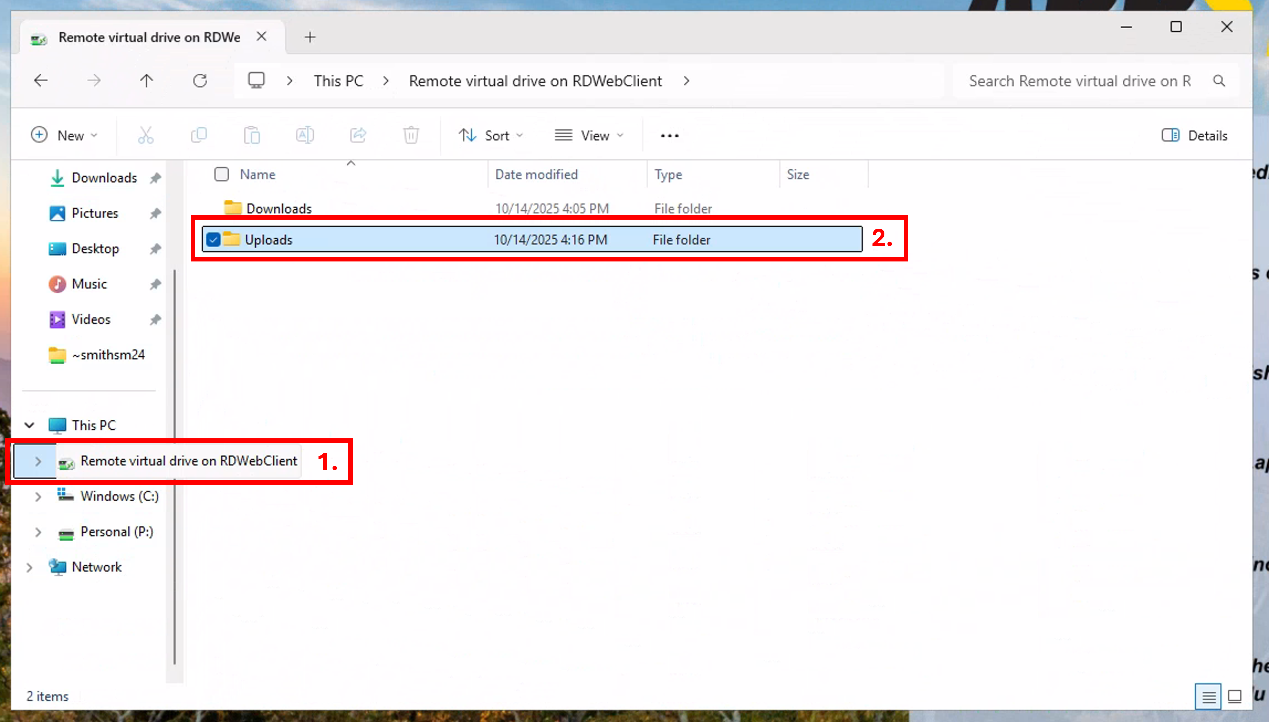Sort by the Size column header
Screen dimensions: 1269x722
pos(798,174)
